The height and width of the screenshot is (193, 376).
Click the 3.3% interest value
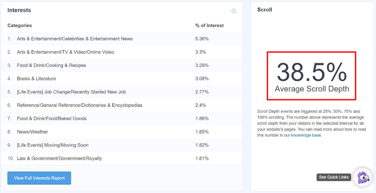(x=200, y=52)
